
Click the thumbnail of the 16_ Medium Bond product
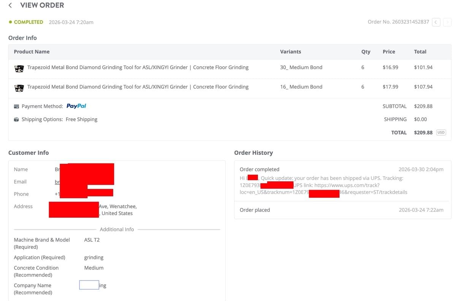19,88
